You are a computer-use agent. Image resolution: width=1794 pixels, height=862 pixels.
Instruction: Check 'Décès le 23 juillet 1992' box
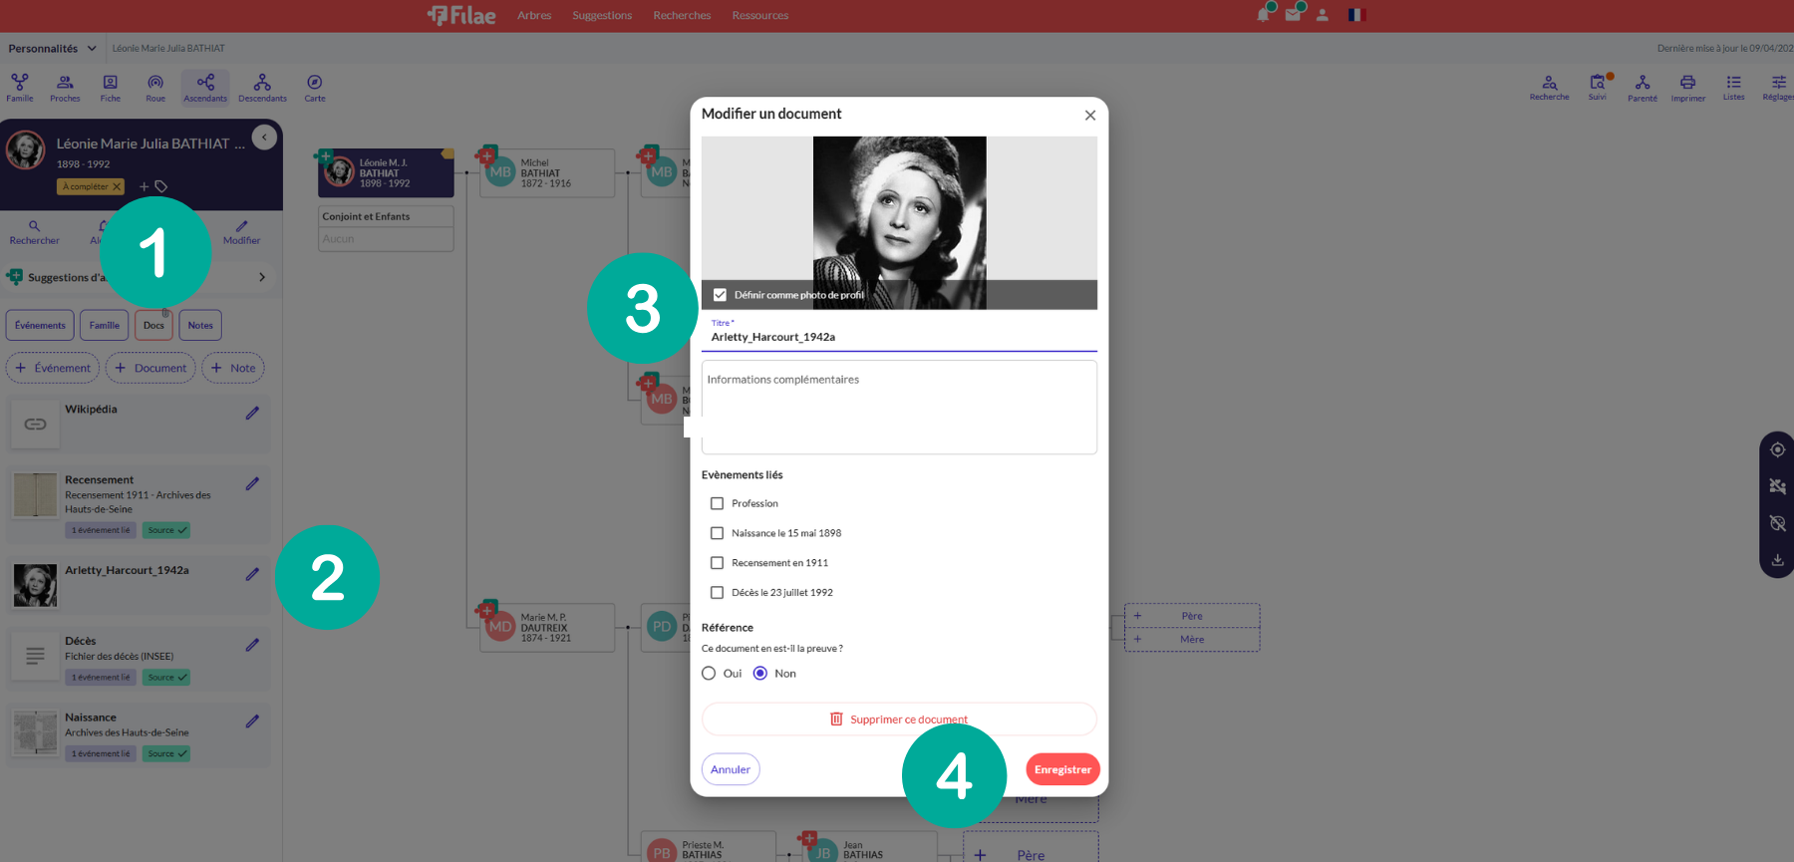pos(717,592)
